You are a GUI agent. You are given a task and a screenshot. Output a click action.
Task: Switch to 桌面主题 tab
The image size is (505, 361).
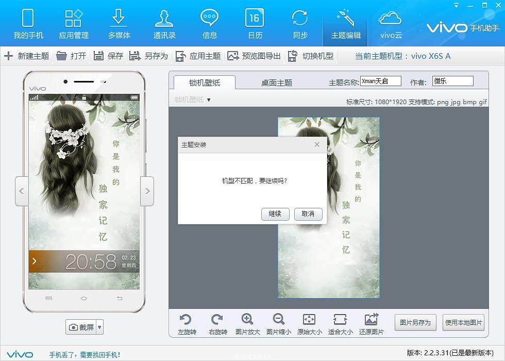(276, 83)
